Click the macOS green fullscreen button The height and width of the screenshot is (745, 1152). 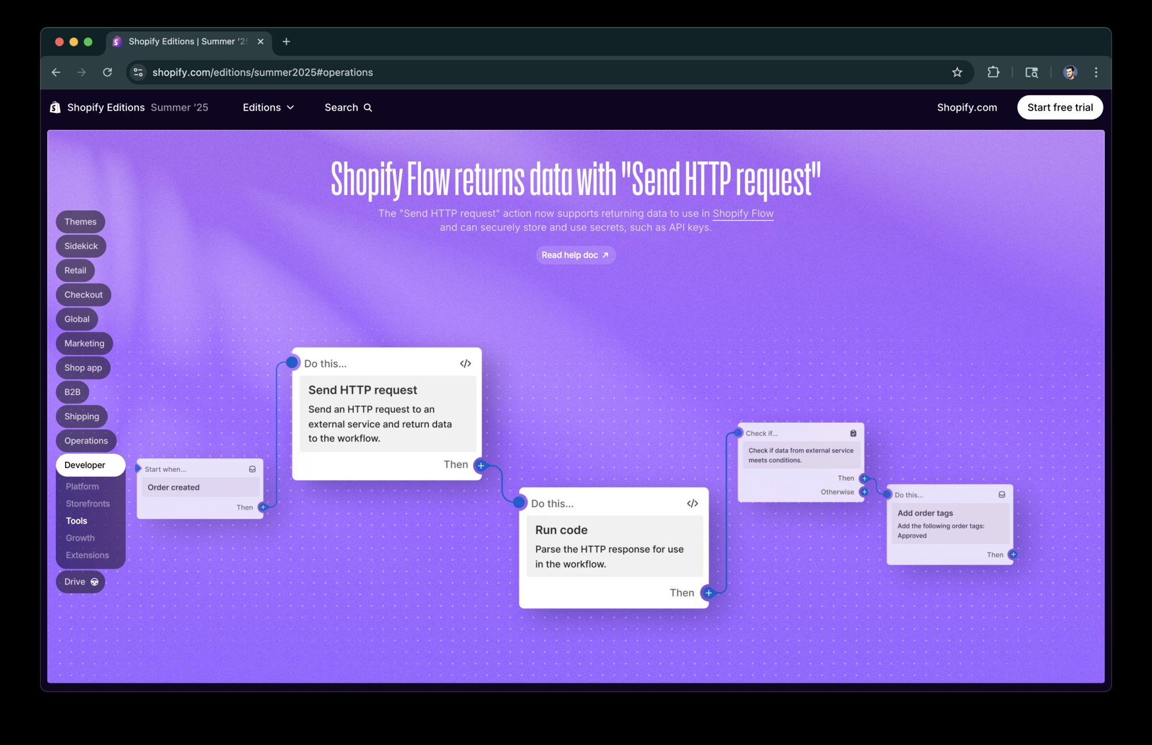point(88,41)
